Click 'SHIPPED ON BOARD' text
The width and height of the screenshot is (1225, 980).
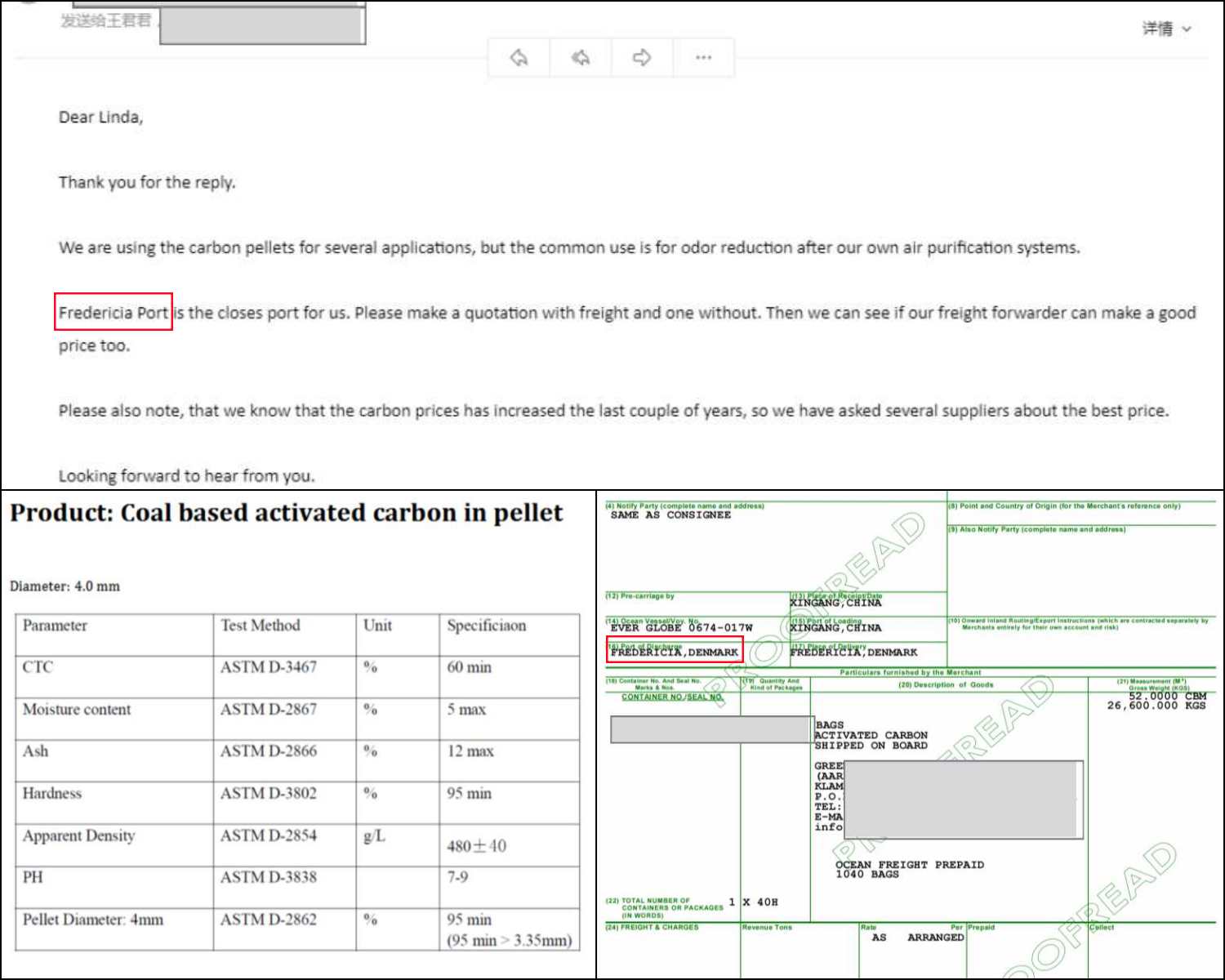(871, 746)
